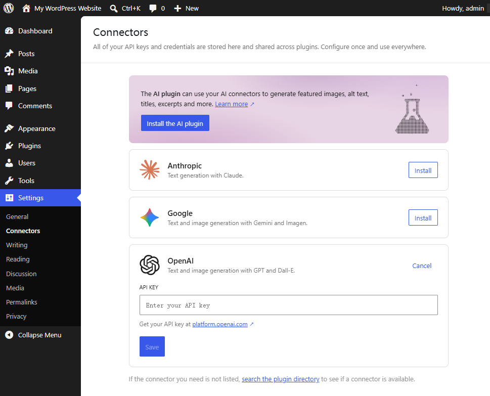The height and width of the screenshot is (396, 490).
Task: Click the Tools wrench icon
Action: 10,181
